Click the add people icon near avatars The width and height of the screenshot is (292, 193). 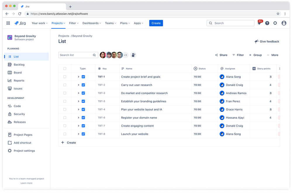(x=133, y=55)
